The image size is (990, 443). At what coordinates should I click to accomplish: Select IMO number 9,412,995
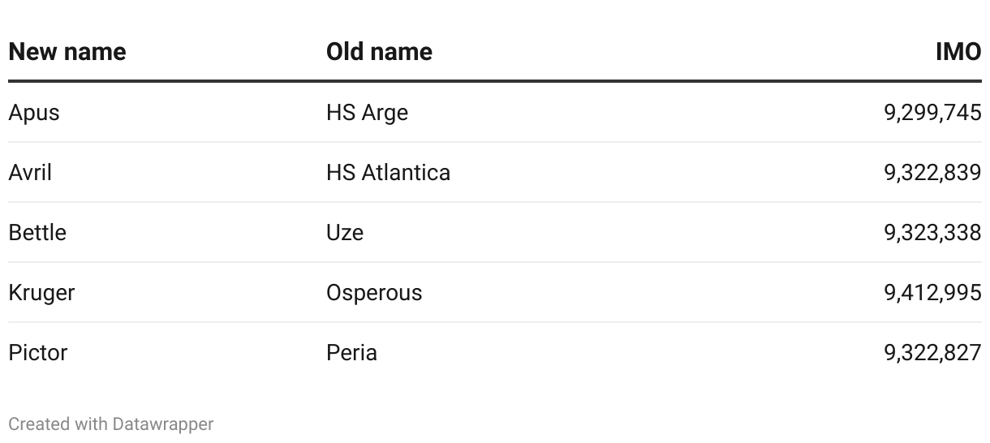pos(932,293)
